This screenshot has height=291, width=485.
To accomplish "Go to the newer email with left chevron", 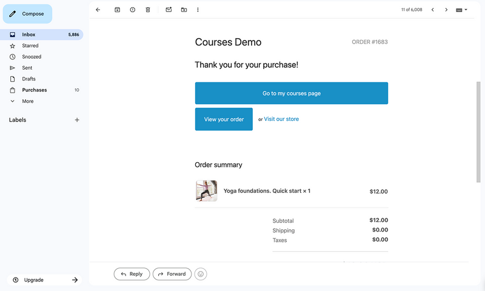I will 433,10.
